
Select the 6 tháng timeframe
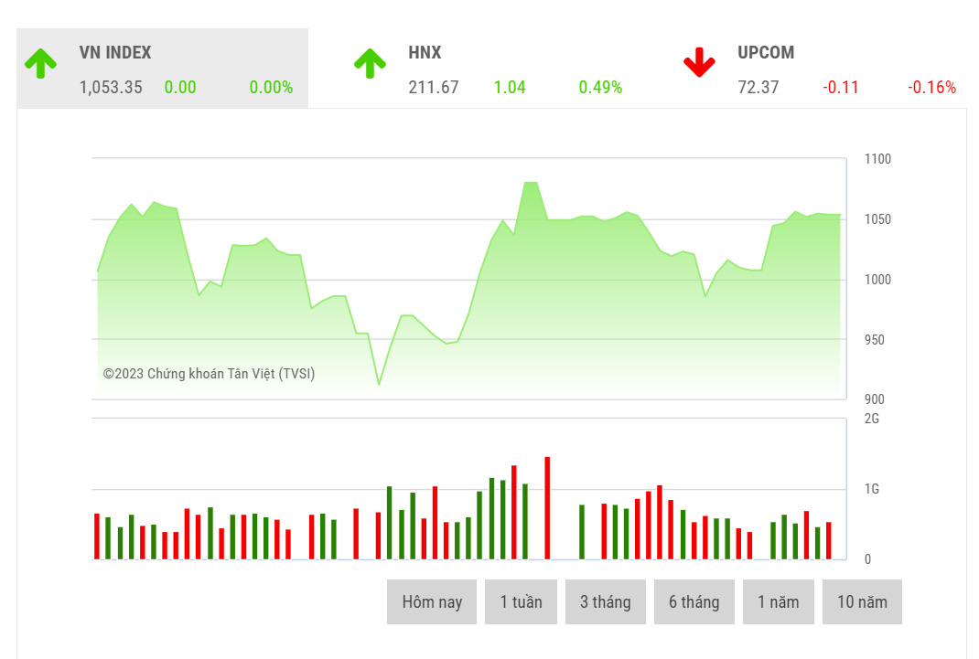pyautogui.click(x=694, y=601)
